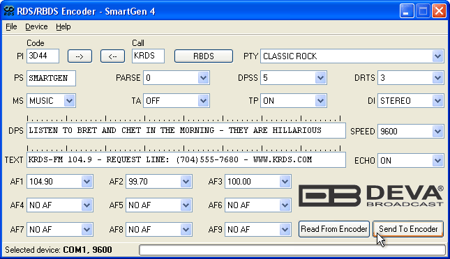Click the TEXT radio text field
Viewport: 450px width, 259px height.
click(186, 160)
